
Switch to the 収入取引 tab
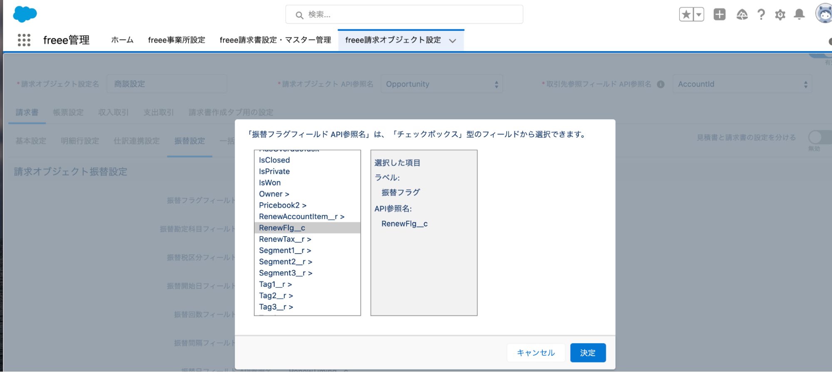(113, 112)
